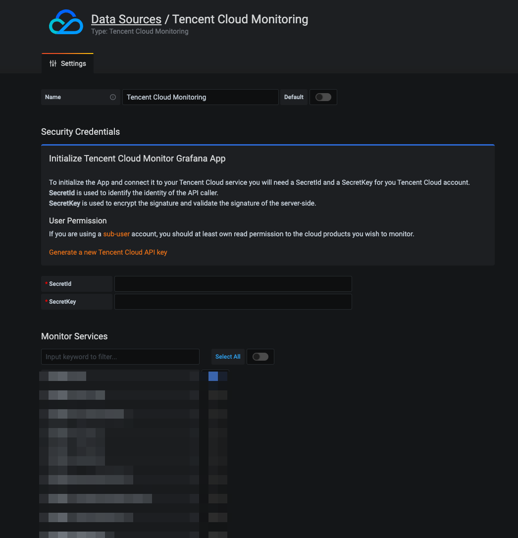Click the Security Credentials heading
The width and height of the screenshot is (518, 538).
(x=80, y=132)
